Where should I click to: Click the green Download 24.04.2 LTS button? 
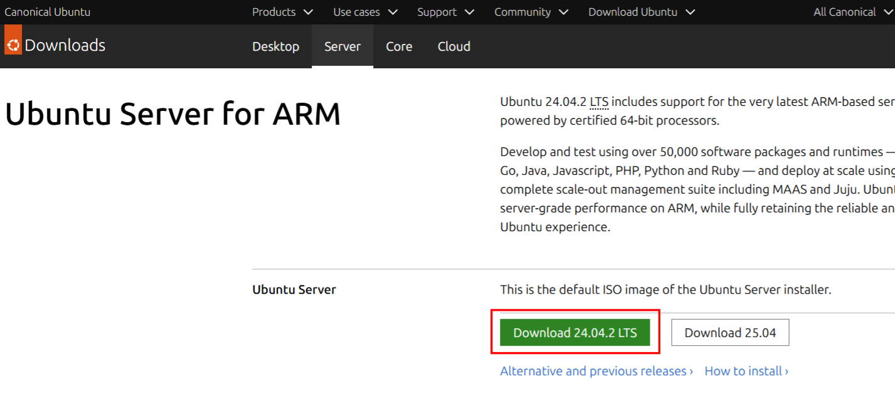[575, 333]
